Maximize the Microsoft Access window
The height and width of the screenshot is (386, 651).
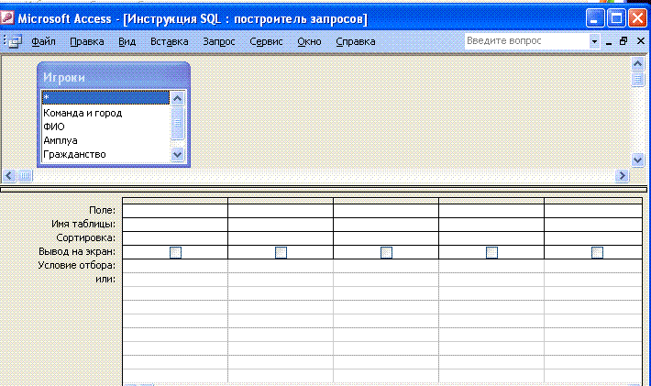point(616,18)
